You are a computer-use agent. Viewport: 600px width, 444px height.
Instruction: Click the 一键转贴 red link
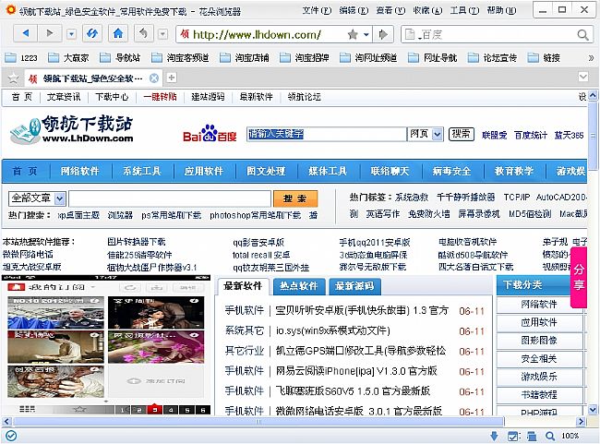pyautogui.click(x=160, y=97)
